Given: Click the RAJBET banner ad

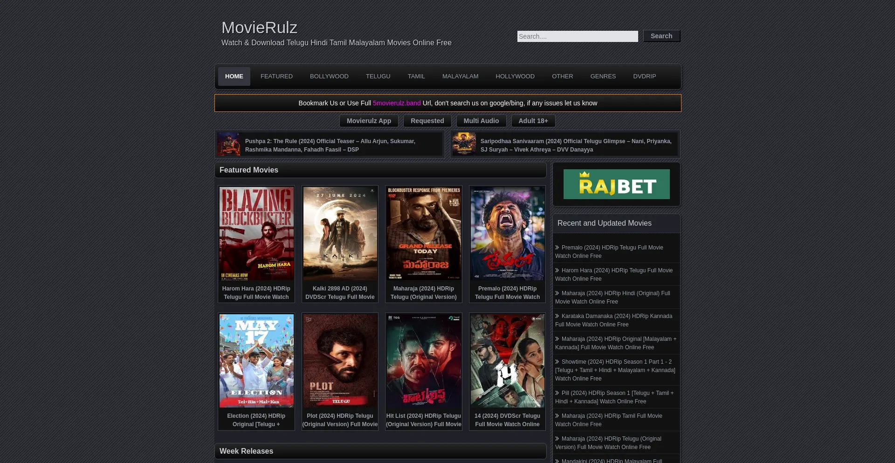Looking at the screenshot, I should click(616, 184).
